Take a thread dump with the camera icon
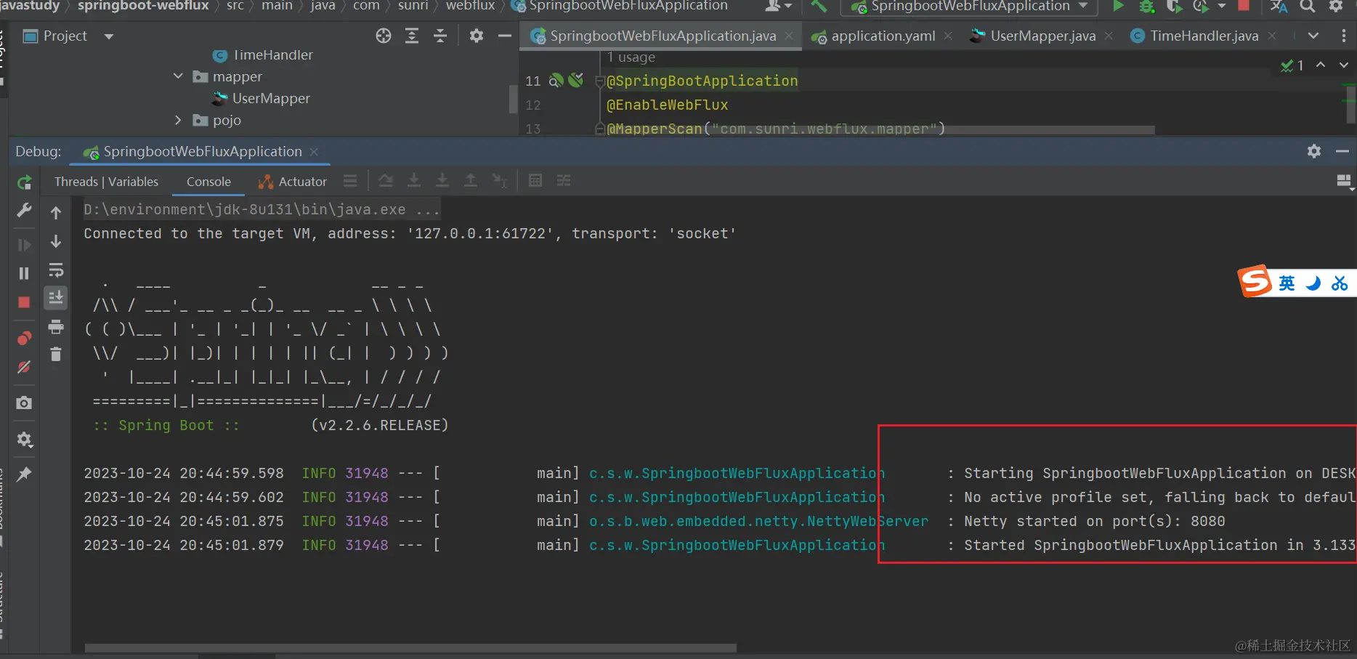Viewport: 1357px width, 659px height. [x=24, y=403]
